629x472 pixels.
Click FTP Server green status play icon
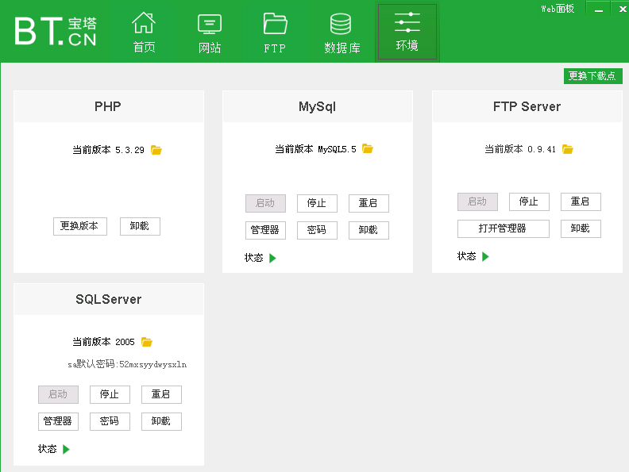(485, 256)
